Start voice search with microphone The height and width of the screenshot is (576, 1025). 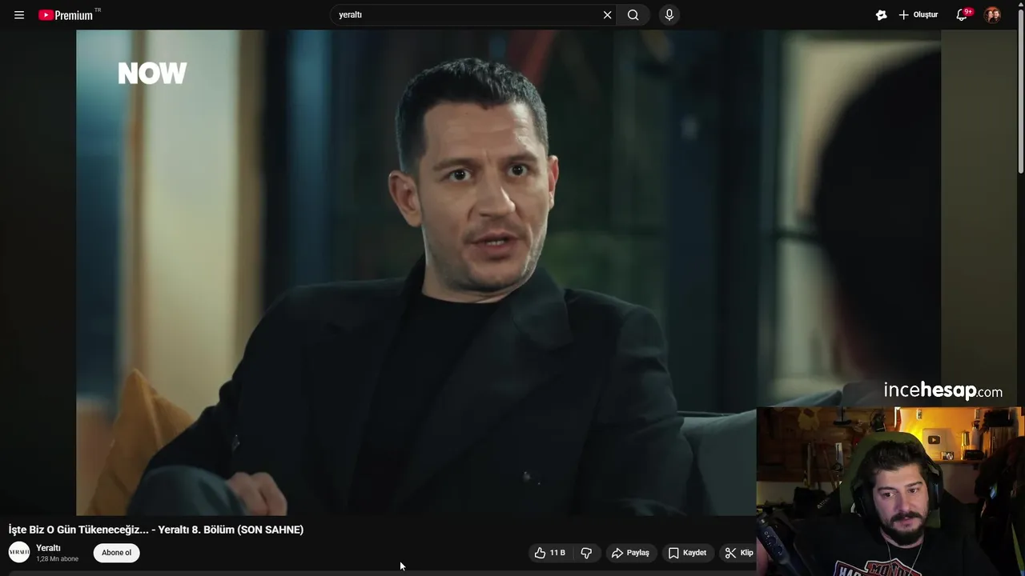tap(669, 15)
